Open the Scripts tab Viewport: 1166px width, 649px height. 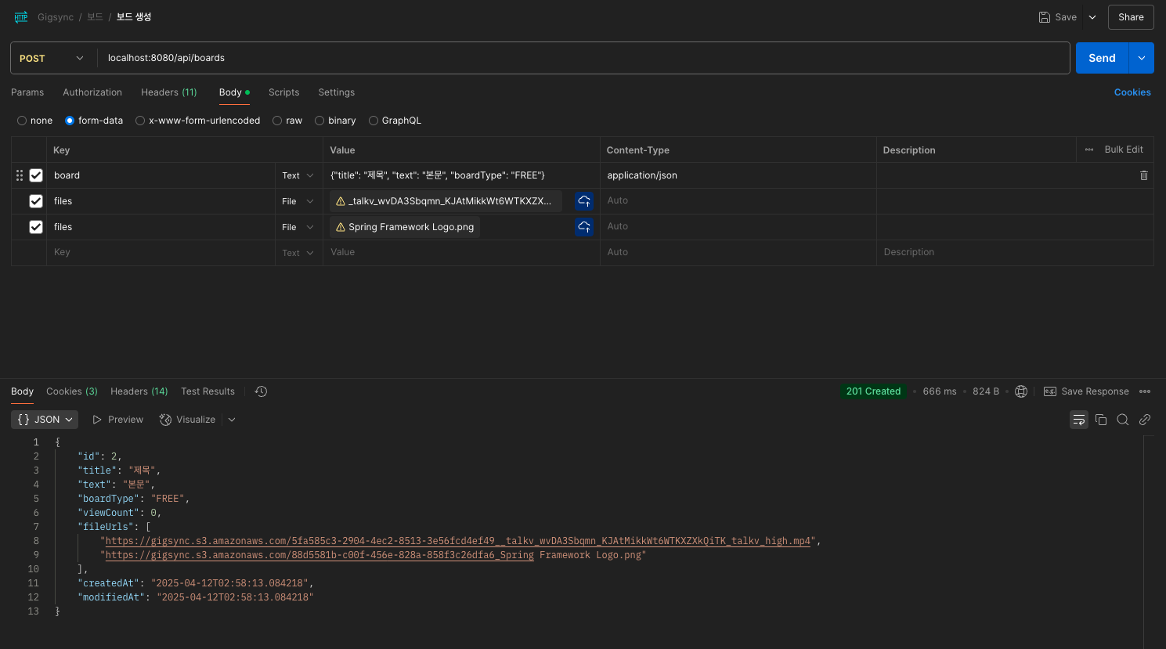pos(283,92)
